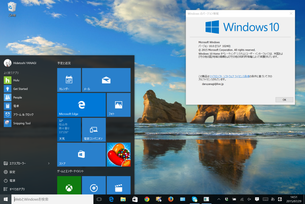Image resolution: width=305 pixels, height=204 pixels.
Task: Open the calculator (電卓) app
Action: [27, 106]
